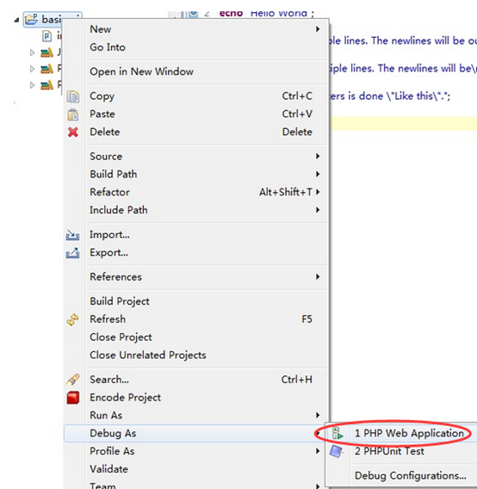Viewport: 477px width, 489px height.
Task: Collapse the basic project tree node
Action: [16, 20]
